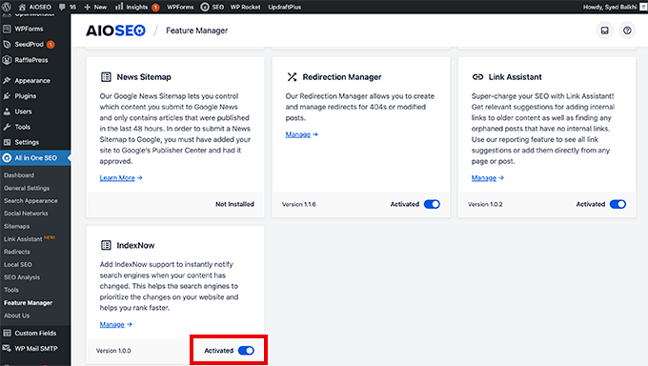Open All in One SEO menu item
Image resolution: width=648 pixels, height=366 pixels.
tap(35, 158)
